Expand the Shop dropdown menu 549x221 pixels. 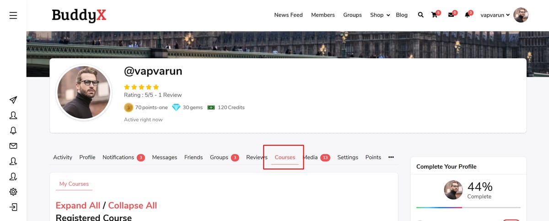tap(380, 15)
